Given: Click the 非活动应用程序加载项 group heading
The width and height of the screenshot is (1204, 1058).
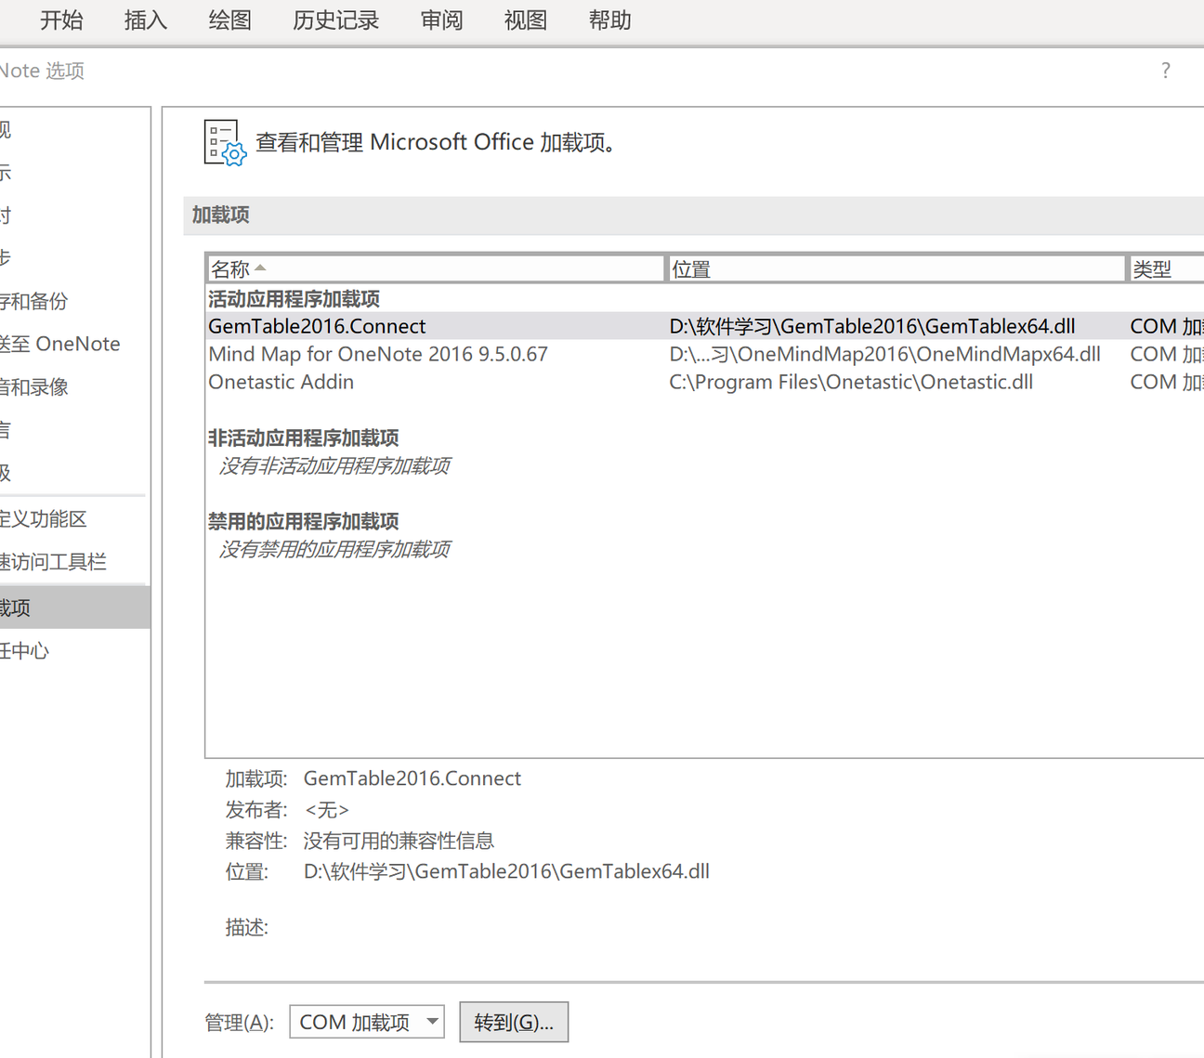Looking at the screenshot, I should [303, 438].
